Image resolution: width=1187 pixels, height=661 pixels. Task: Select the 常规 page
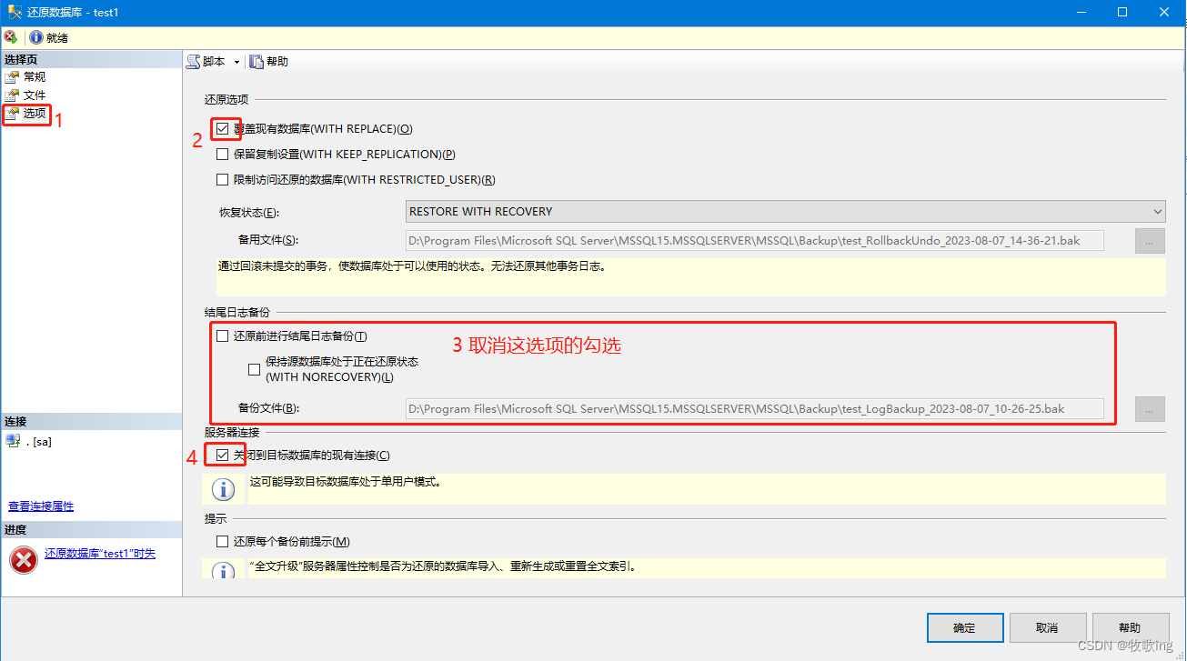[35, 77]
